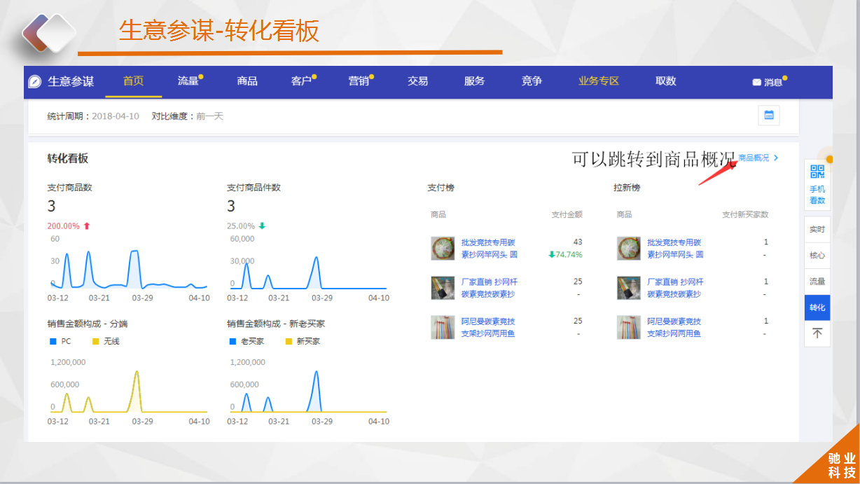
Task: Click third product thumbnail in 拉新榜
Action: pos(629,327)
